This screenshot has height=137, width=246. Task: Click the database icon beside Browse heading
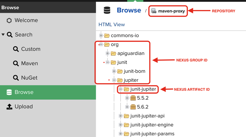pyautogui.click(x=107, y=11)
